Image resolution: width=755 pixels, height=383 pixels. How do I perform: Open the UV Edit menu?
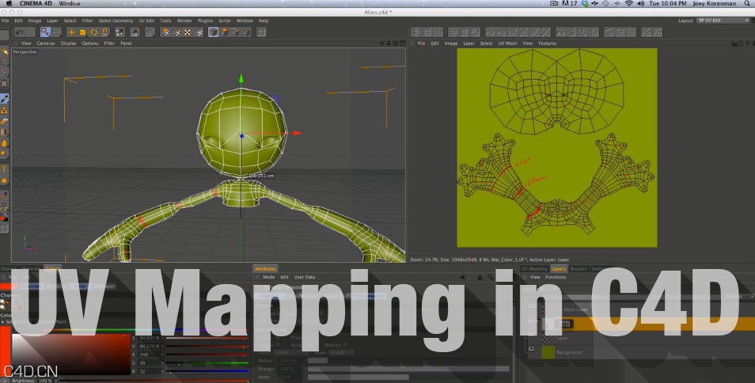[x=146, y=21]
